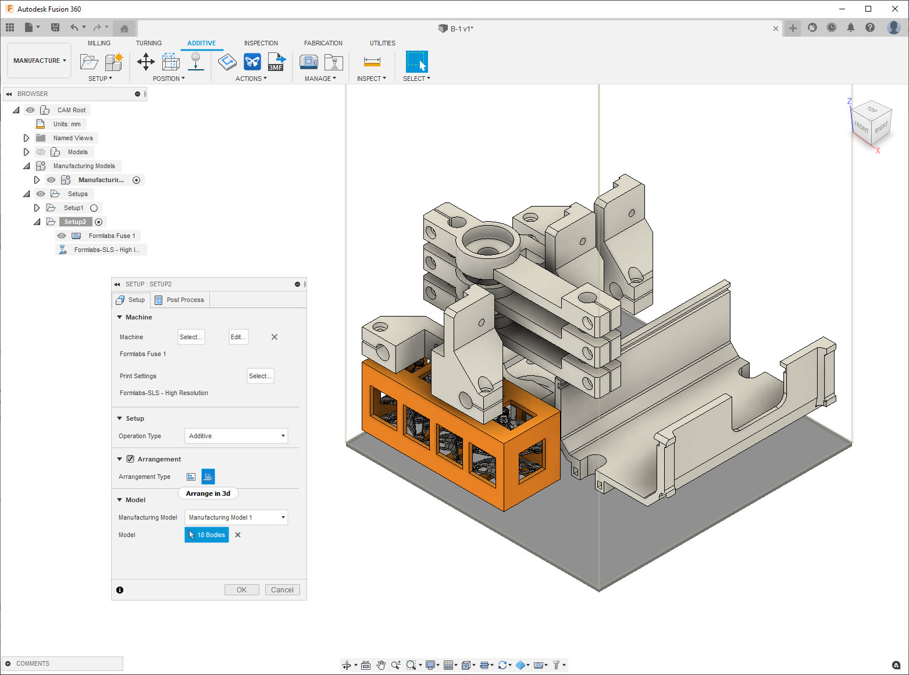Hide the Setups folder
Image resolution: width=909 pixels, height=675 pixels.
point(41,194)
